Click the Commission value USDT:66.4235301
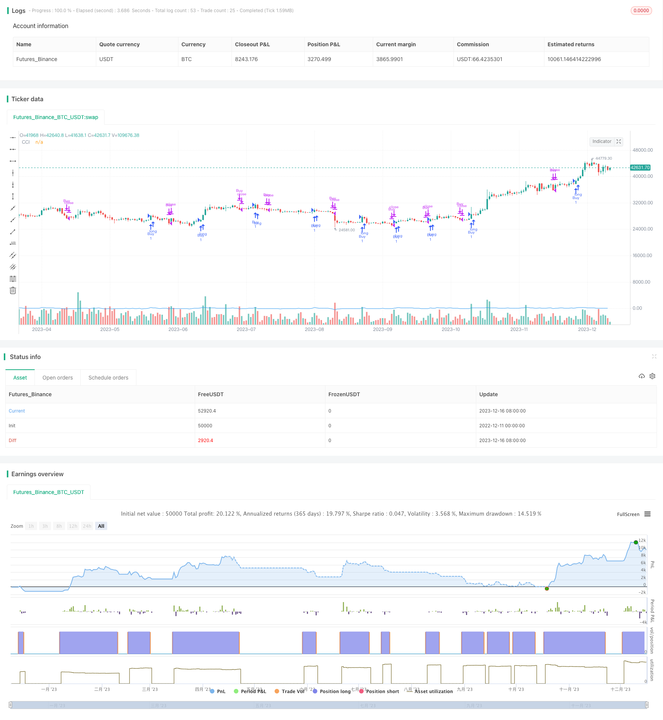The height and width of the screenshot is (720, 663). [x=480, y=59]
